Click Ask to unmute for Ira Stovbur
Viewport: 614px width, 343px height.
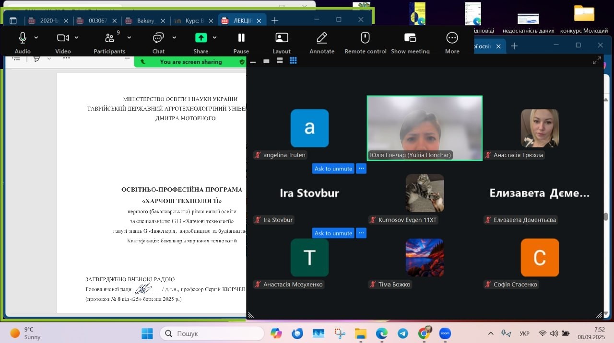[333, 233]
